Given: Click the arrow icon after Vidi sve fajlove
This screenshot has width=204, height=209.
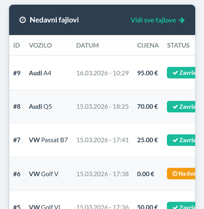Looking at the screenshot, I should (182, 20).
